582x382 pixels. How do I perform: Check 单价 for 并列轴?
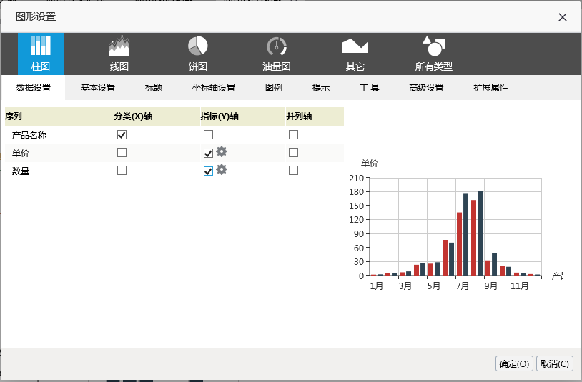293,152
